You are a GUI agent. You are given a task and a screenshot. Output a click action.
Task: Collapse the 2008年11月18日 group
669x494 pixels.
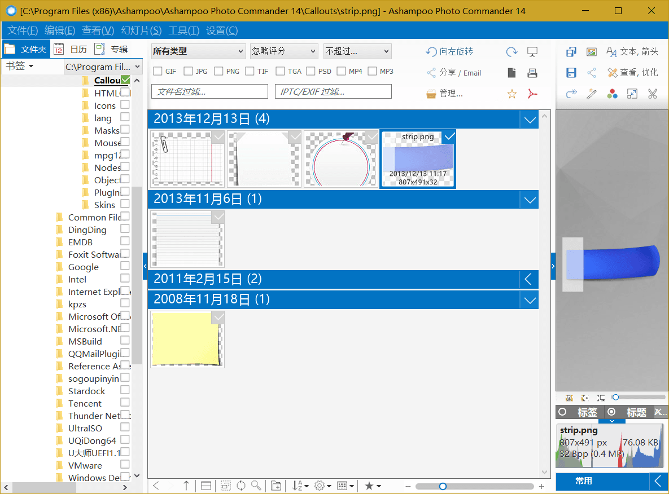530,300
